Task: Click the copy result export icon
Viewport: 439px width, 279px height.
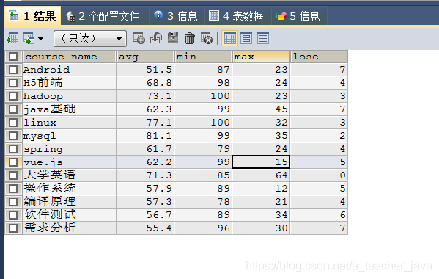Action: [x=29, y=38]
